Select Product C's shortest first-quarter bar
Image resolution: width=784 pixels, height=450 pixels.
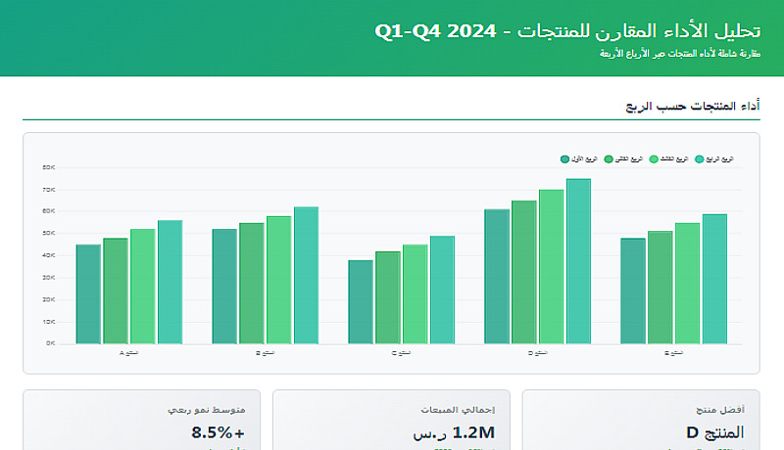361,302
